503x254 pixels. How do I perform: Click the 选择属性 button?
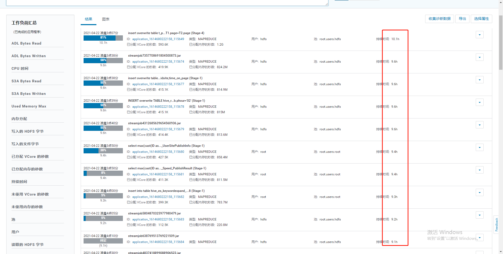tap(481, 19)
